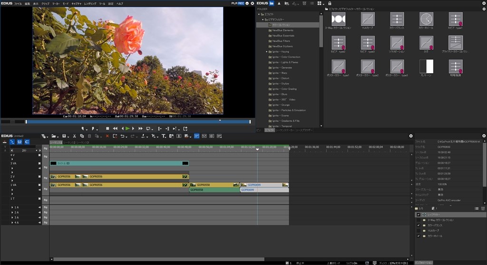
Task: Switch to the シーケンス3 tab
Action: click(82, 142)
